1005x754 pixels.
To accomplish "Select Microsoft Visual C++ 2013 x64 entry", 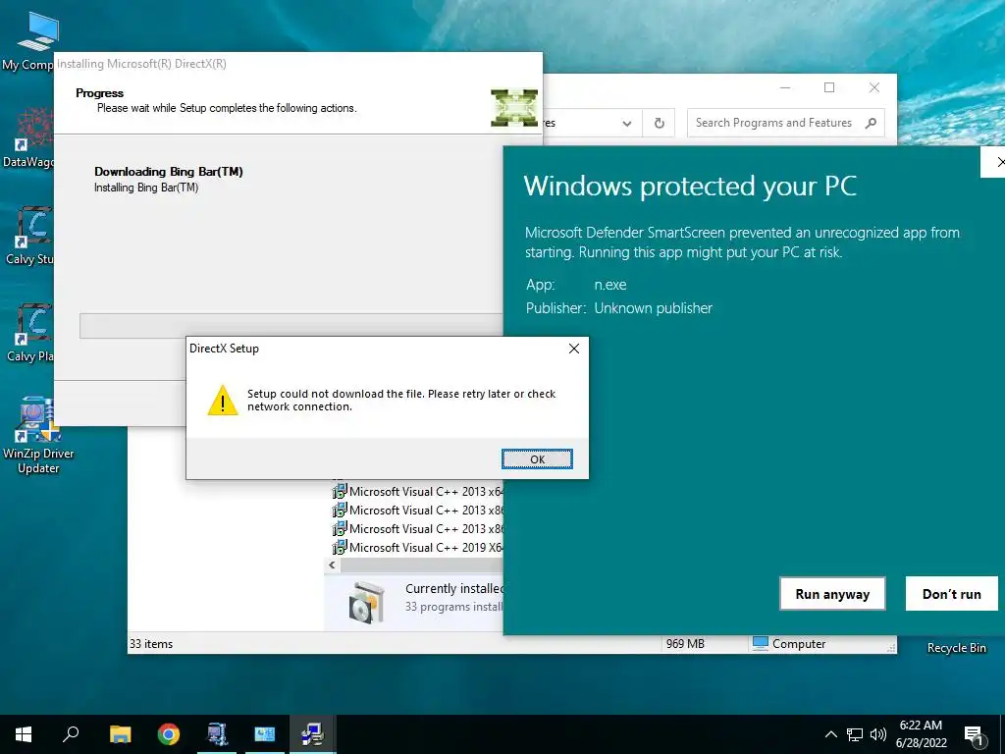I will click(417, 492).
